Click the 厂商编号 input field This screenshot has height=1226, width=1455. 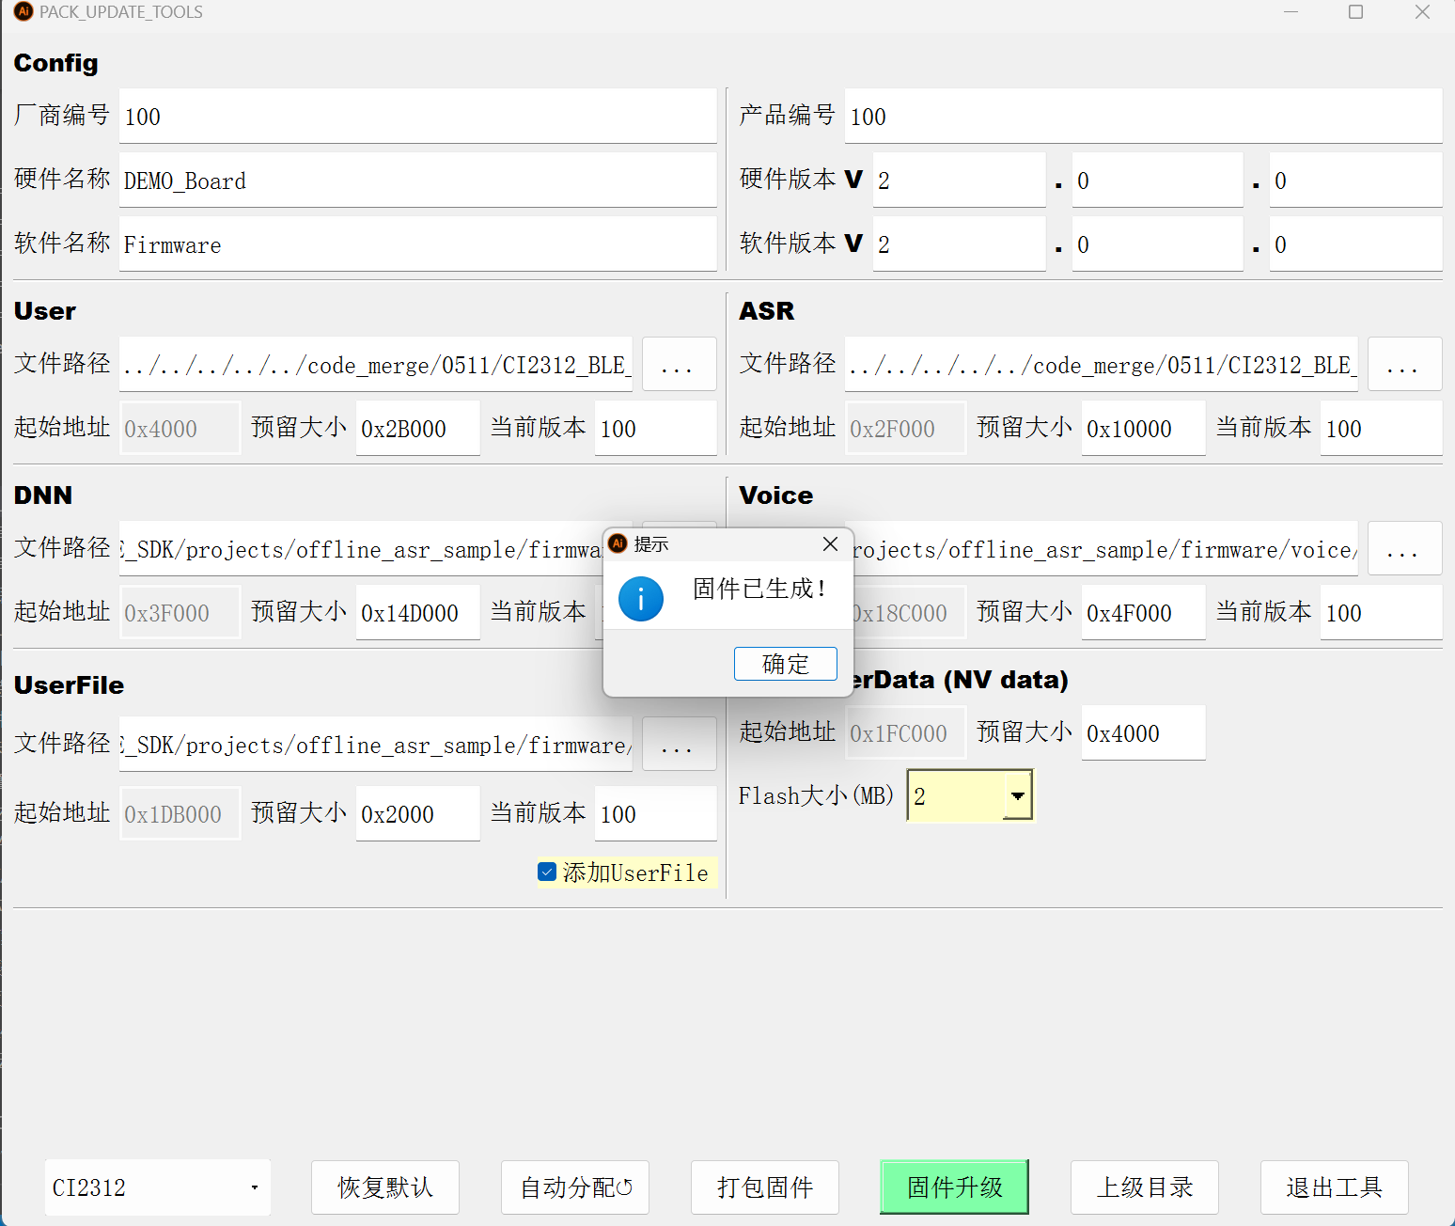point(417,116)
